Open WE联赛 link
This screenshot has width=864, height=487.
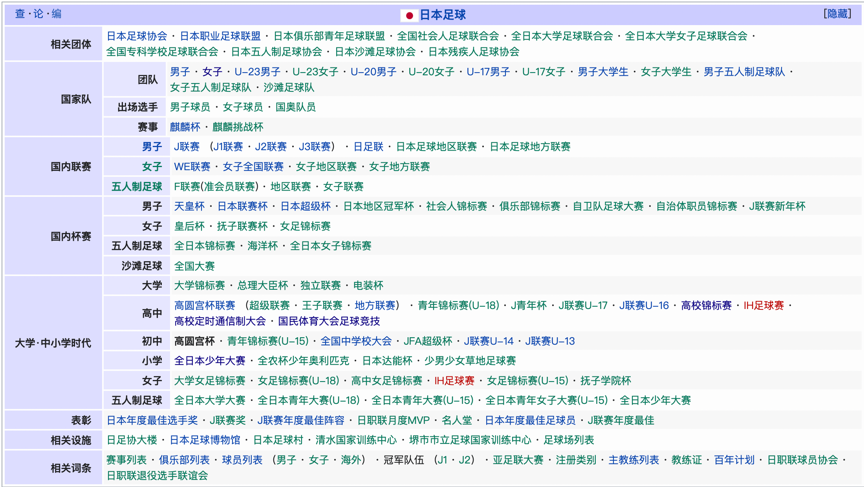coord(192,167)
